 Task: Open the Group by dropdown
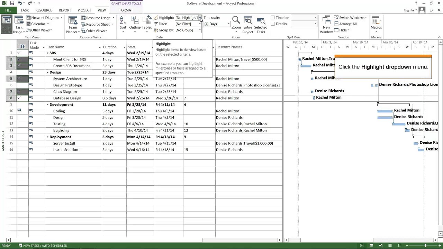[x=200, y=30]
